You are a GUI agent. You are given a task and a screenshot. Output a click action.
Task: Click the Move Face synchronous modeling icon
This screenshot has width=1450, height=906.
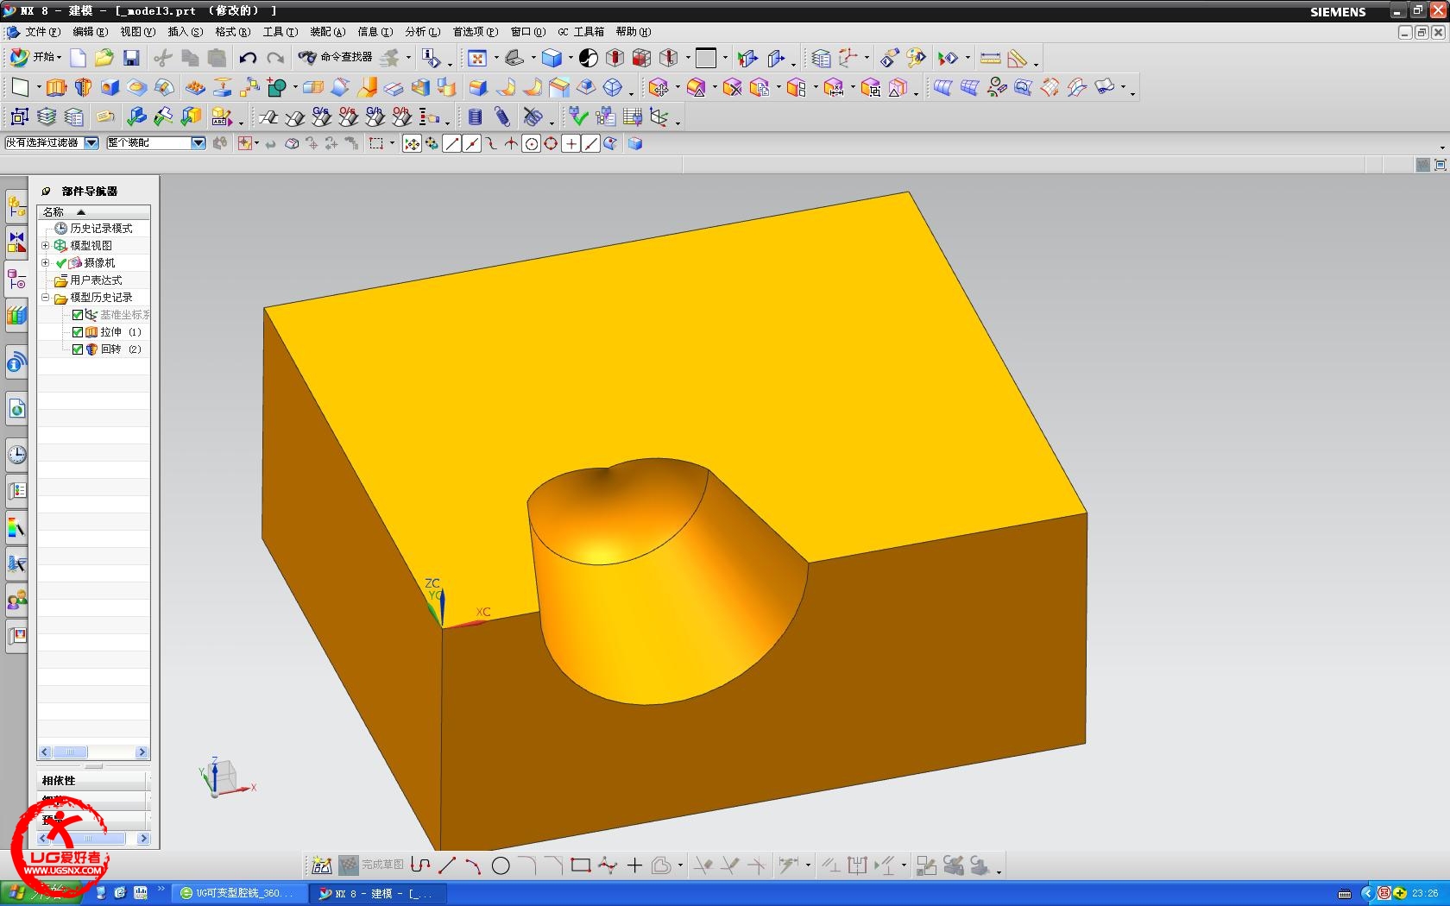tap(659, 87)
